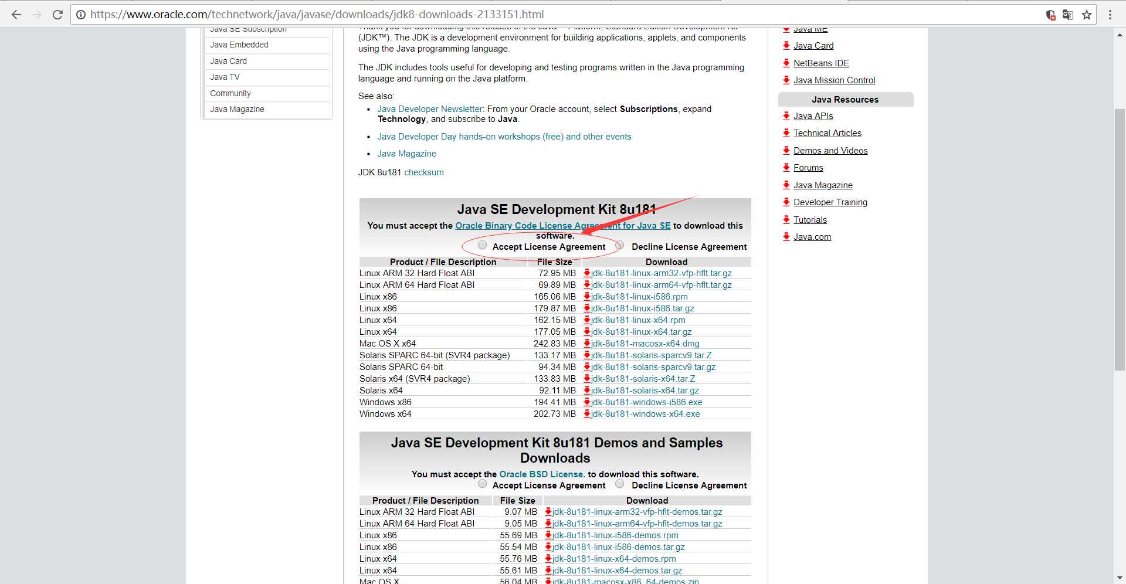
Task: Click scrollbar down arrow
Action: 1120,578
